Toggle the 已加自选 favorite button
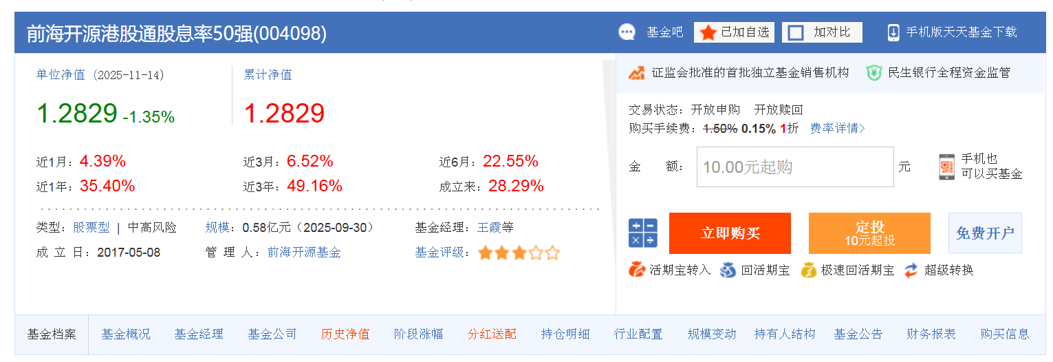This screenshot has height=362, width=1053. [734, 32]
